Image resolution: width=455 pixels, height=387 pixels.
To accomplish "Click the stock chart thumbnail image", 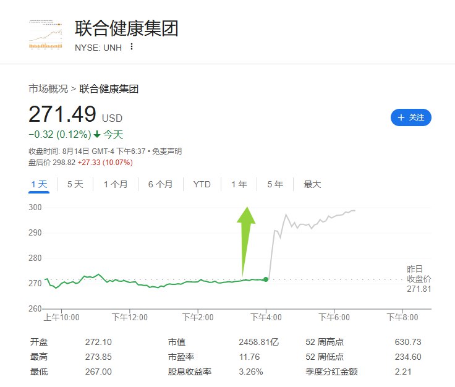I will 46,34.
